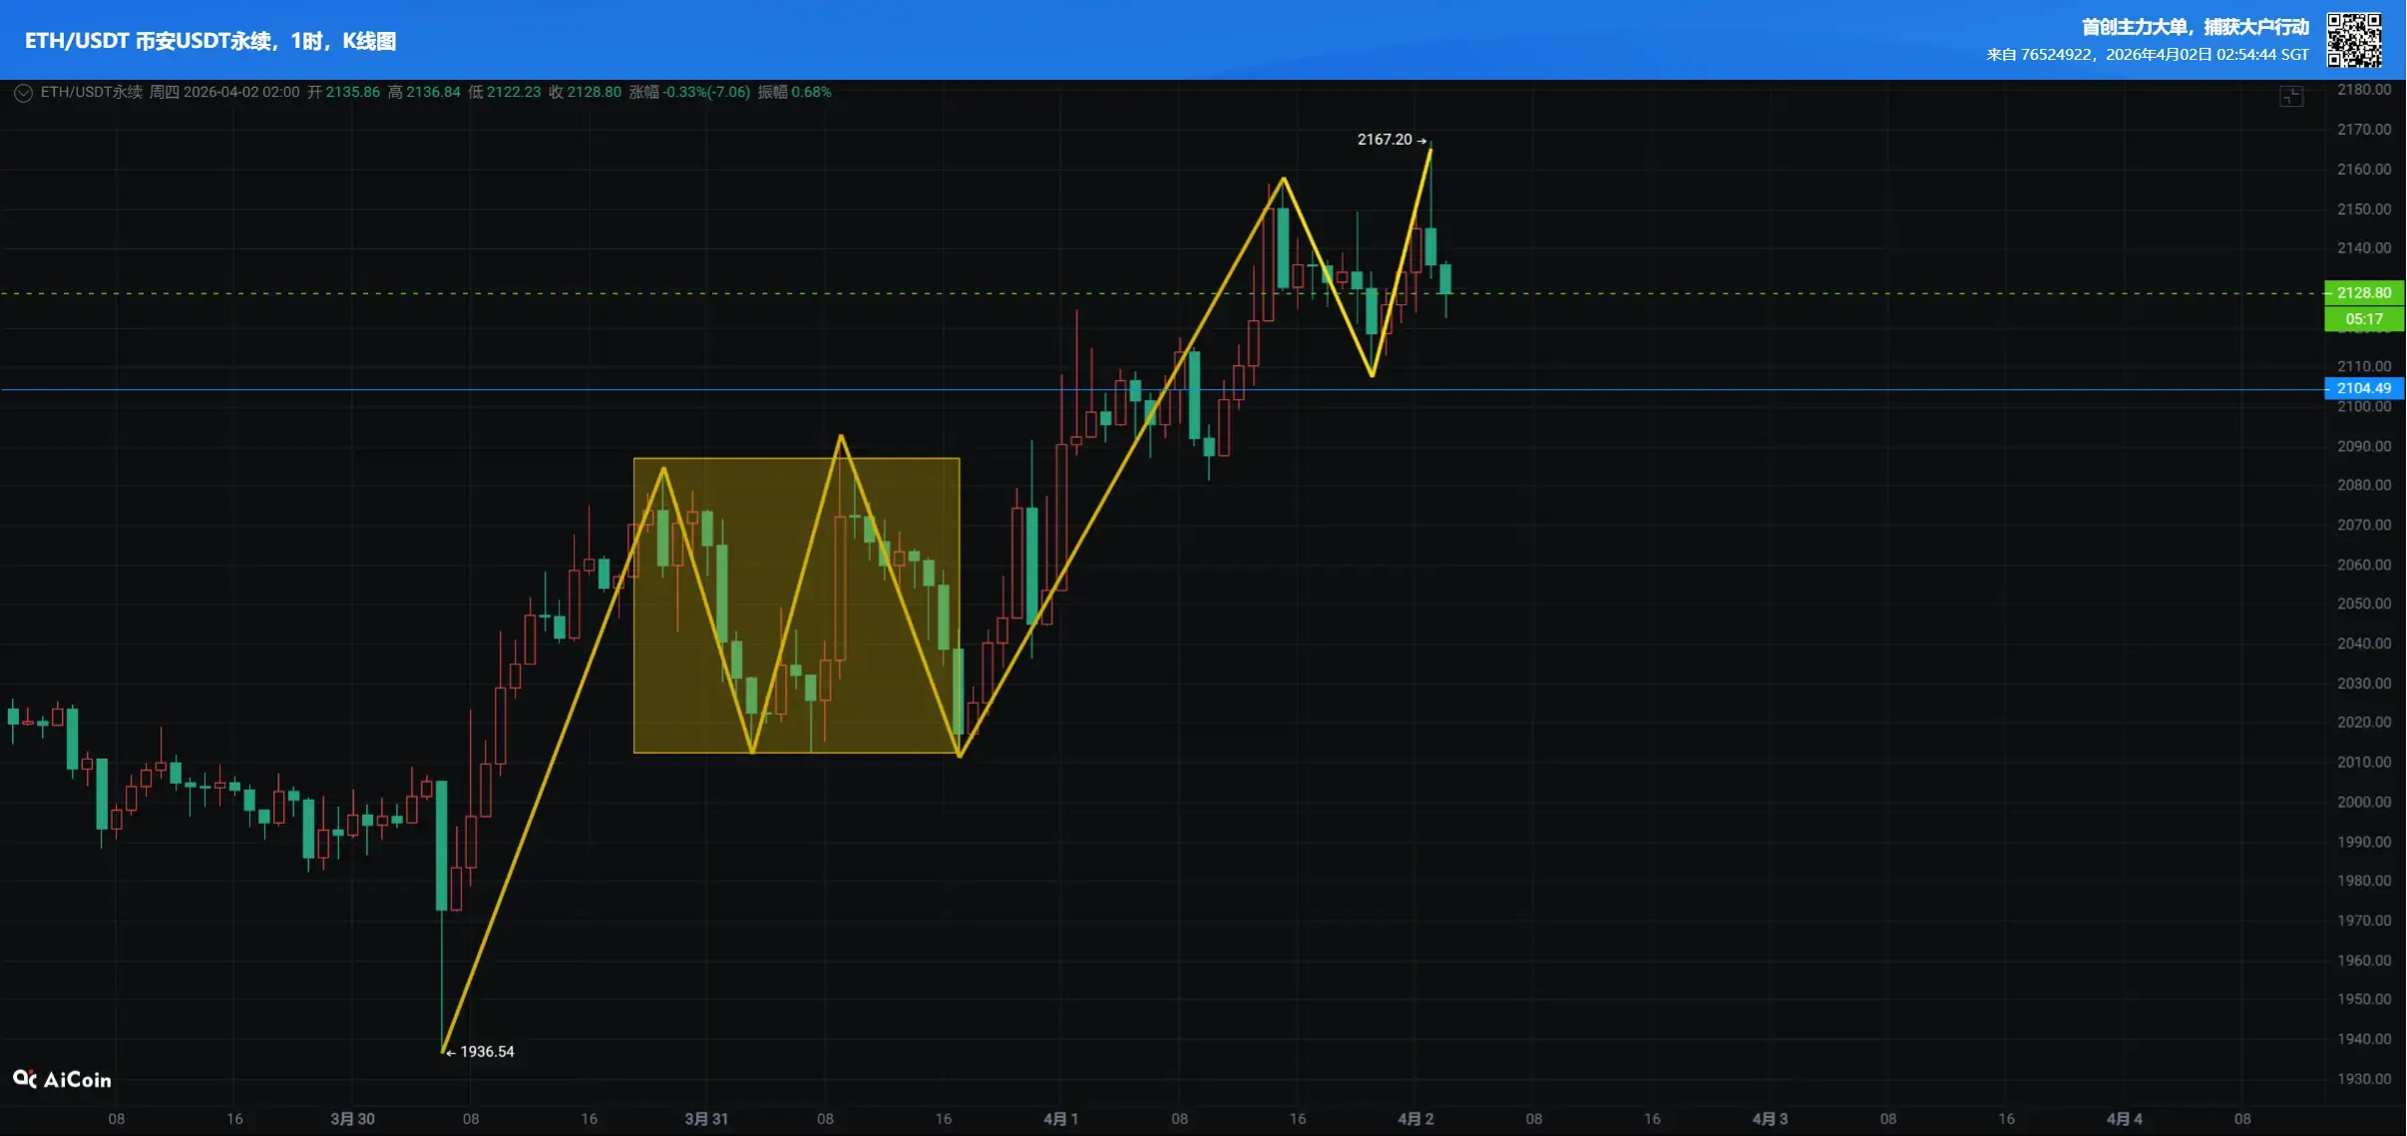Click the 2167.20 high price marker

point(1386,140)
